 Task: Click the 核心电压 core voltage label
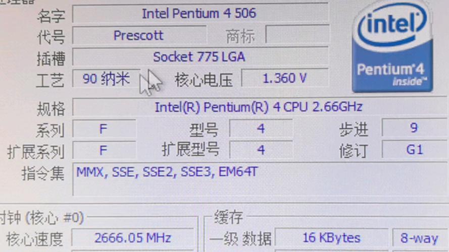[x=204, y=80]
